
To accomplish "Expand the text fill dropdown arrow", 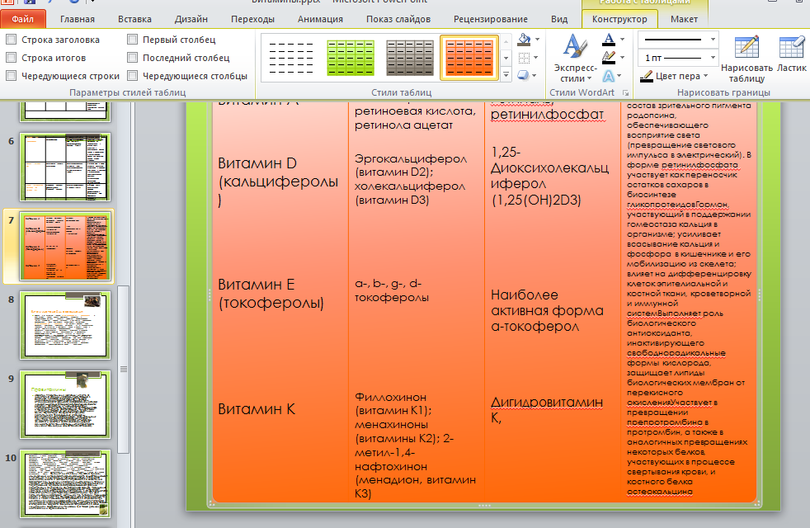I will coord(622,40).
